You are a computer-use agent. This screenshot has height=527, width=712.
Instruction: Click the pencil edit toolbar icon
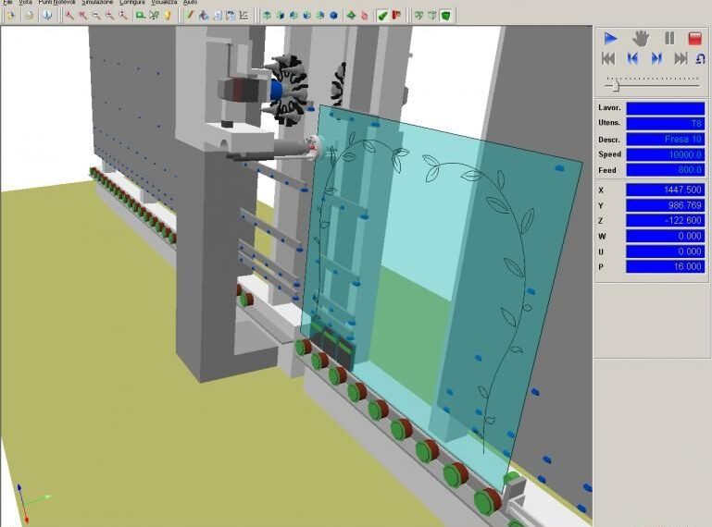click(190, 16)
